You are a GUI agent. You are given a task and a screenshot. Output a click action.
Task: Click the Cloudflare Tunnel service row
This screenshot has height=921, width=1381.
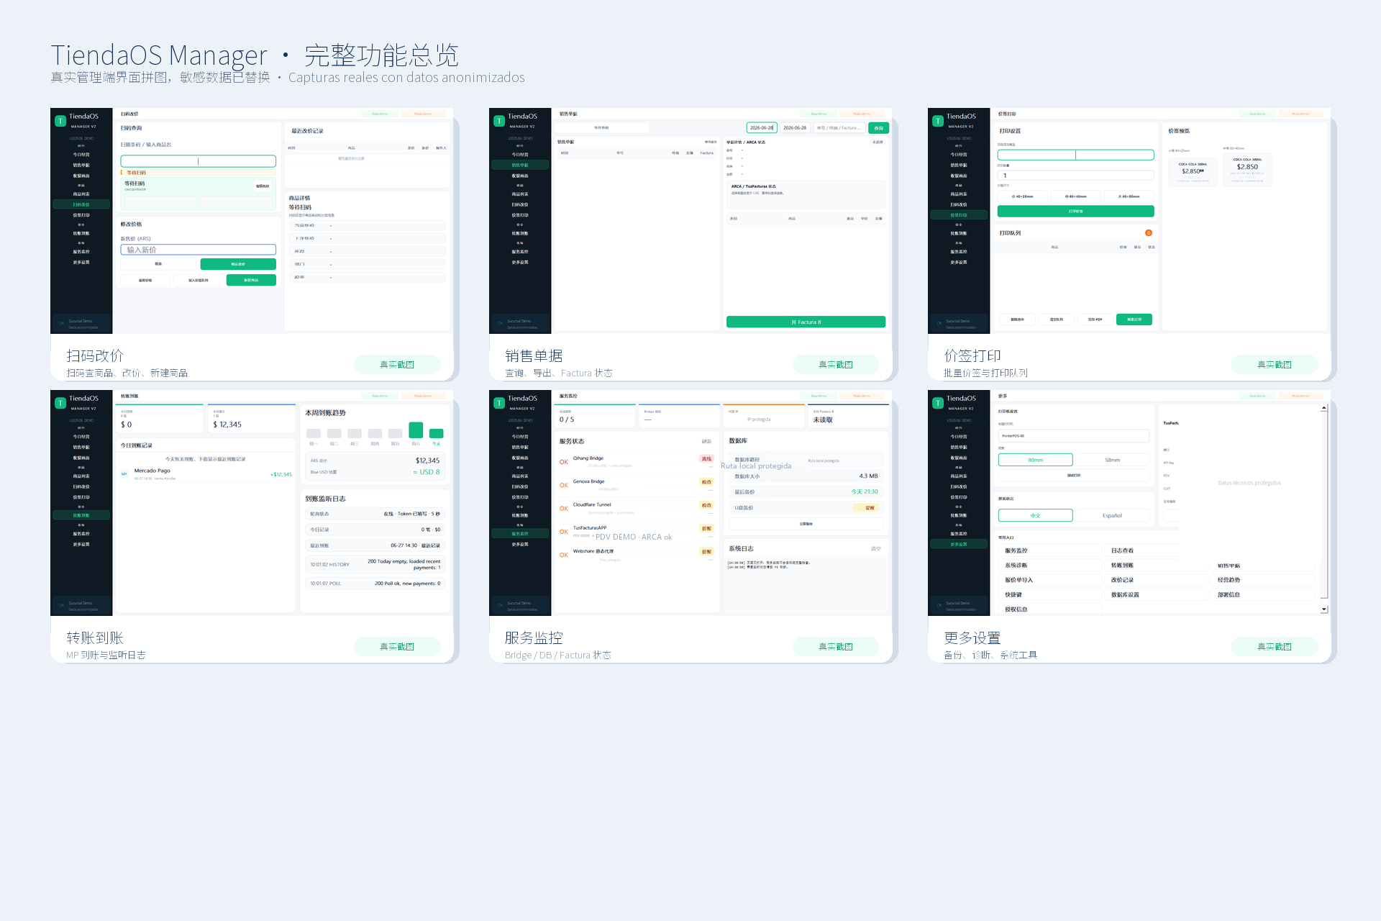[636, 508]
